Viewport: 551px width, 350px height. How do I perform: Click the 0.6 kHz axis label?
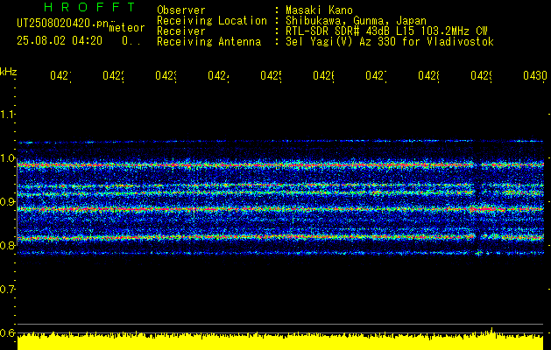click(x=7, y=332)
